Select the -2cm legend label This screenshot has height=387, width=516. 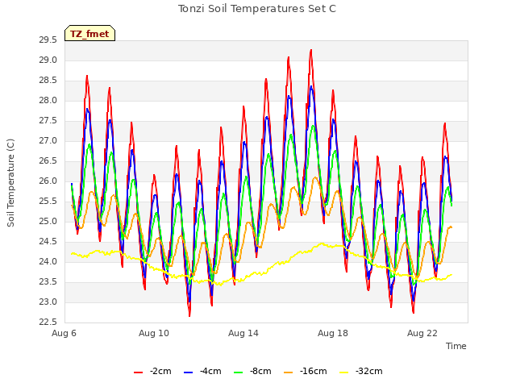160,371
